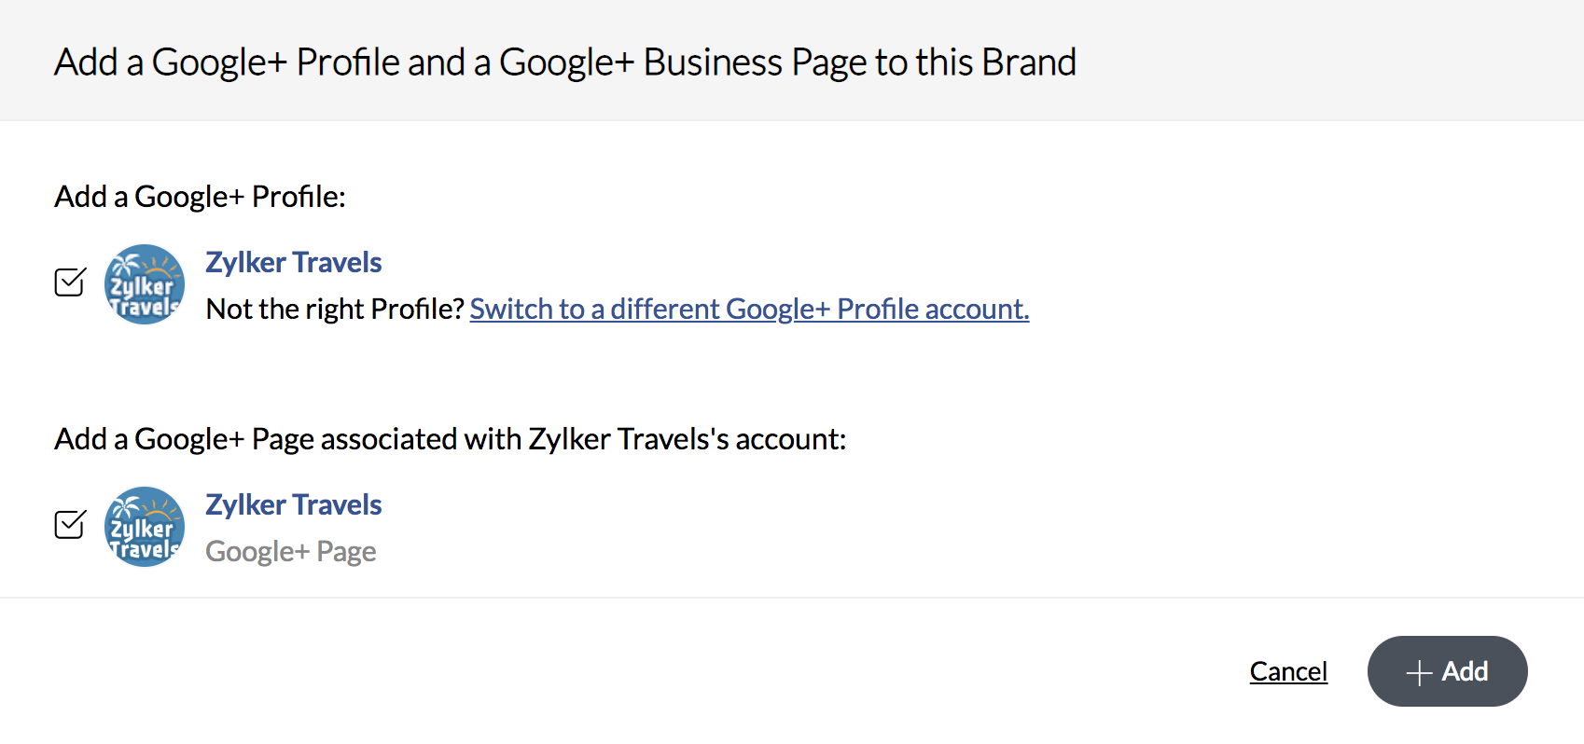Switch to a different Google+ Profile account

click(x=749, y=309)
